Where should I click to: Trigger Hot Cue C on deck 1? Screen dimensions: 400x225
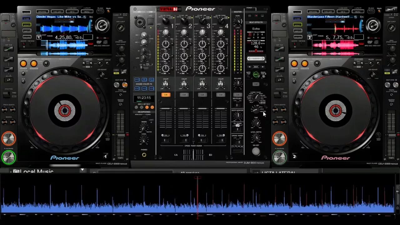[8, 69]
